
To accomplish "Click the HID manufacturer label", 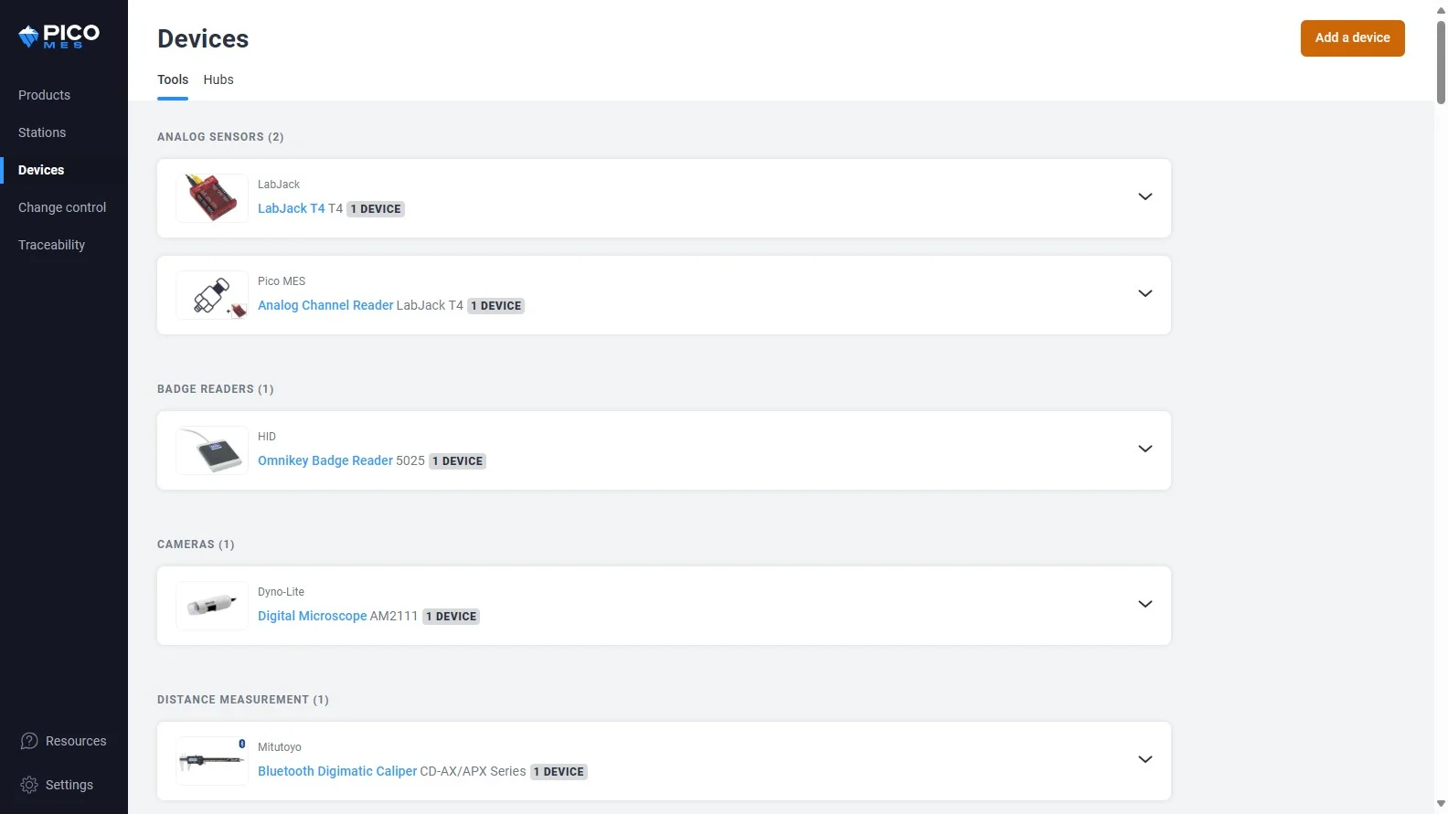I will coord(267,437).
